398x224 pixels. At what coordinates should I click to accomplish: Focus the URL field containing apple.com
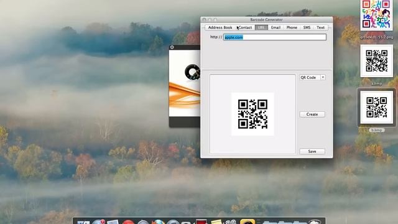275,37
